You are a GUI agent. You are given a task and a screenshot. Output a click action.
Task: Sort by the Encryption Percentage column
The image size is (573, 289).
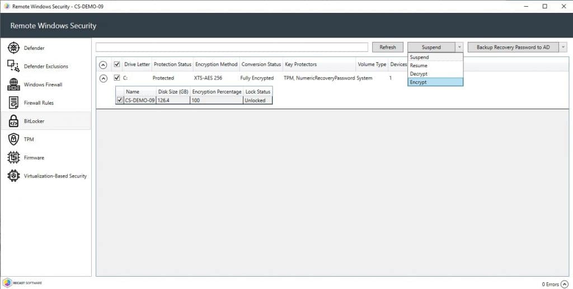point(217,91)
